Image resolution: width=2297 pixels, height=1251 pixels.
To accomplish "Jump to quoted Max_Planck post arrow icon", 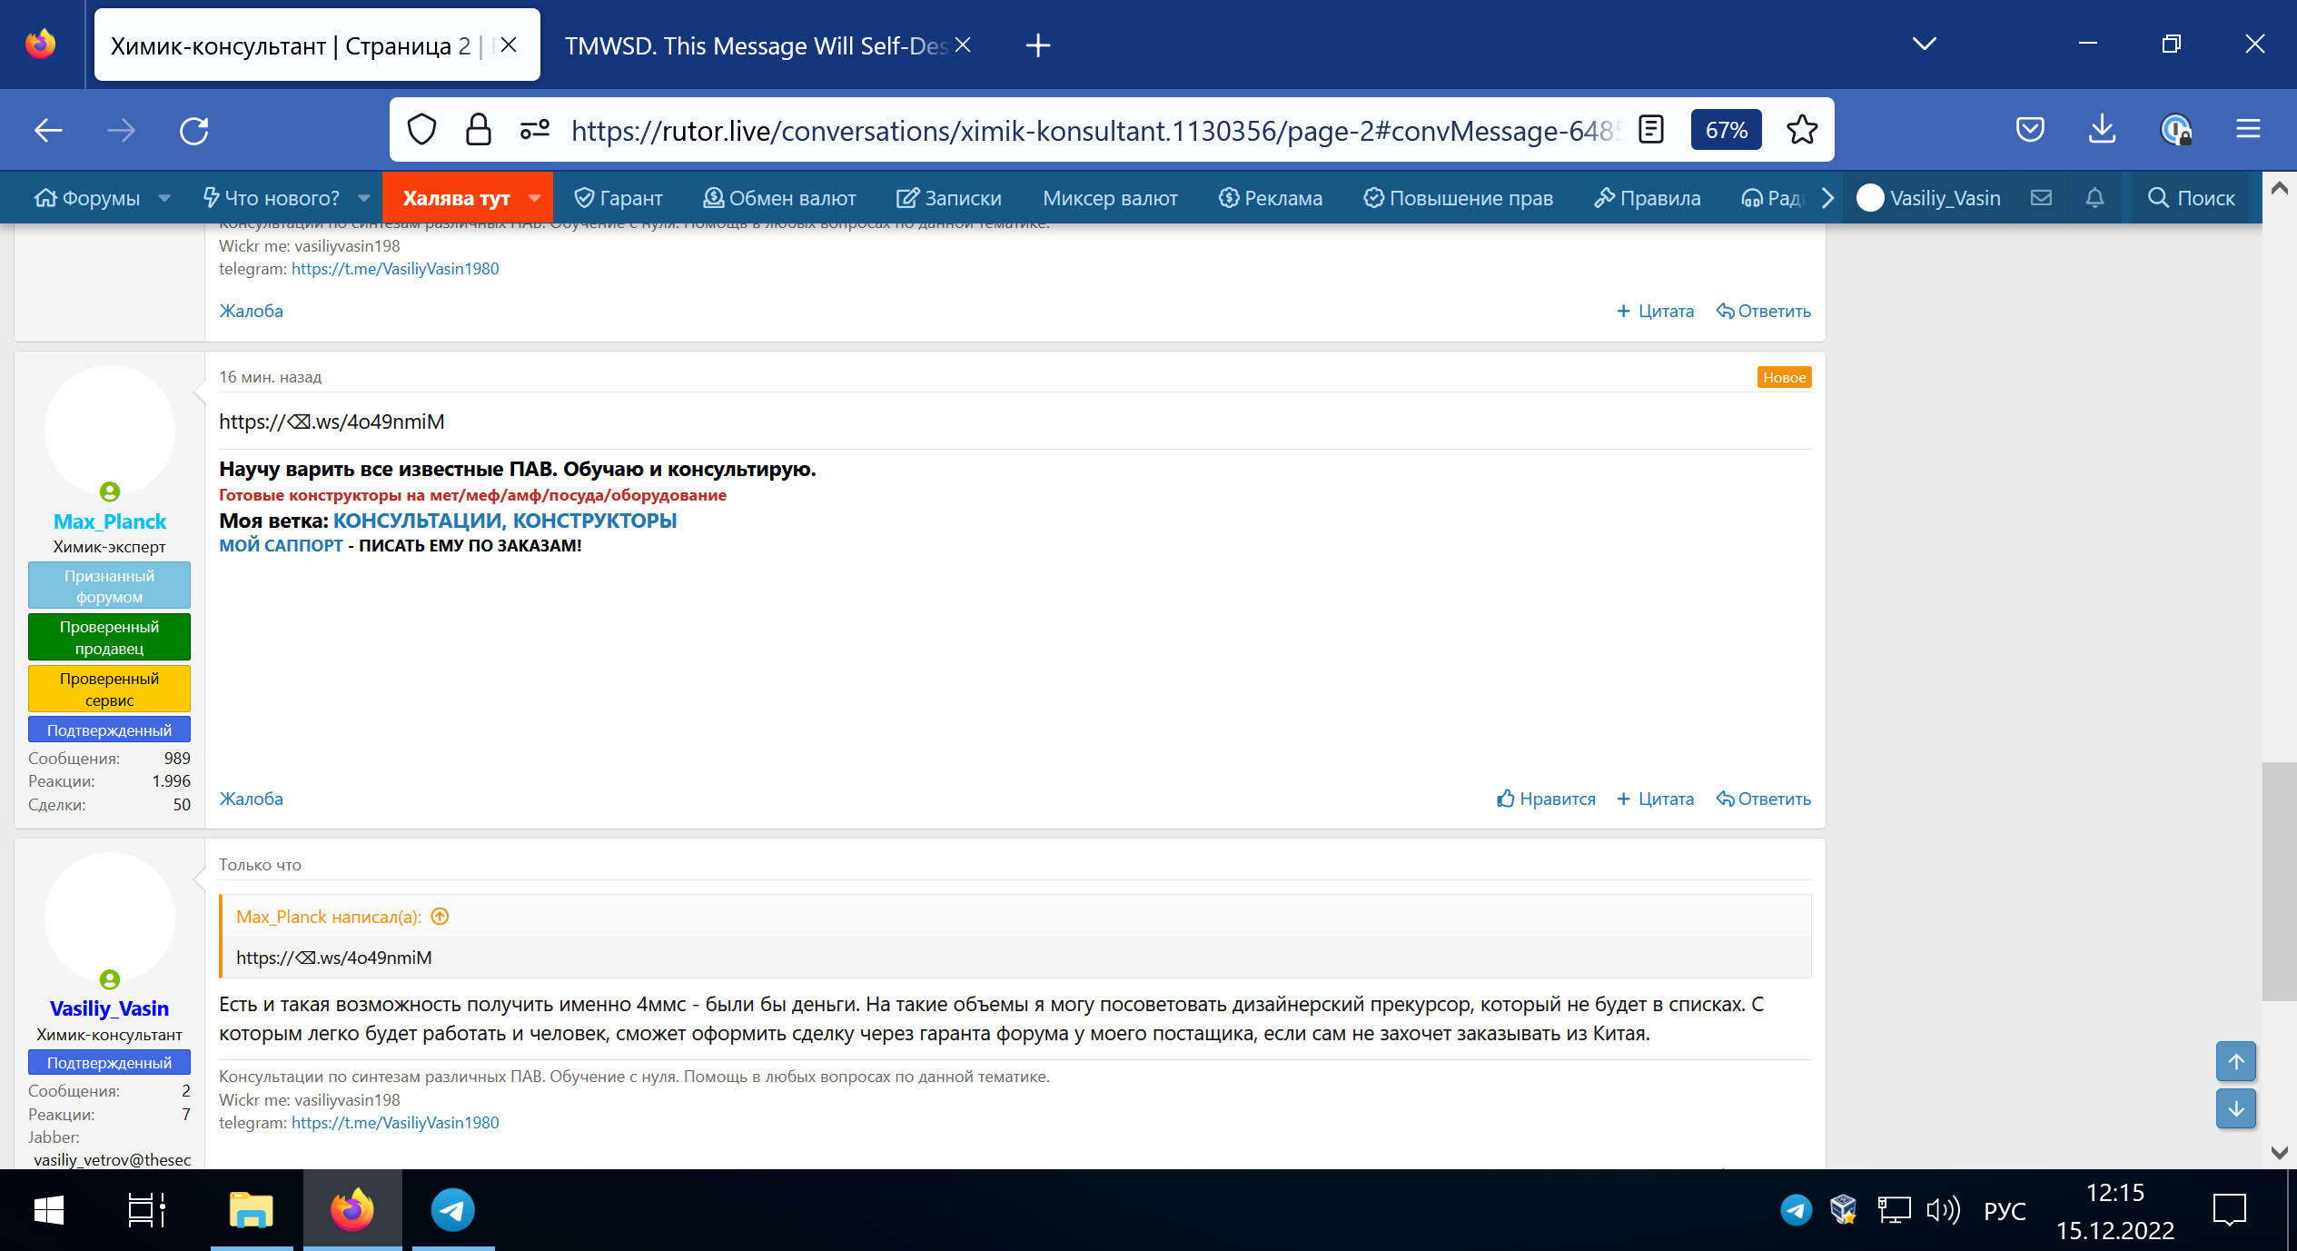I will click(440, 917).
